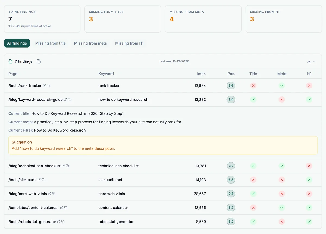Click the current title text line
The width and height of the screenshot is (326, 234).
(x=66, y=113)
